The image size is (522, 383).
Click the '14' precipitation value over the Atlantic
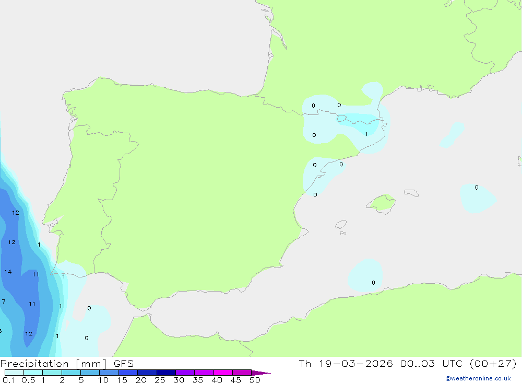pyautogui.click(x=8, y=272)
